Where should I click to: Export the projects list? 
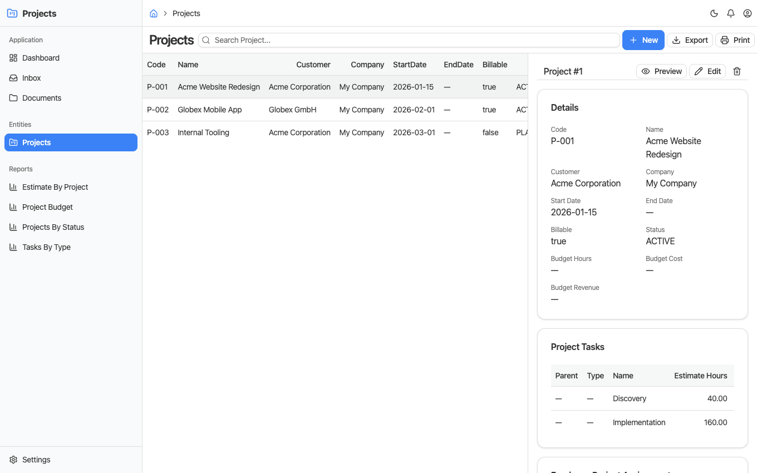click(x=690, y=40)
